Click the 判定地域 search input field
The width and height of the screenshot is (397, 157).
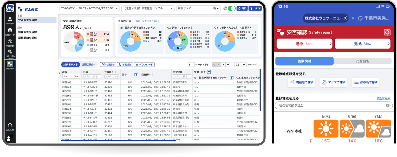click(182, 76)
